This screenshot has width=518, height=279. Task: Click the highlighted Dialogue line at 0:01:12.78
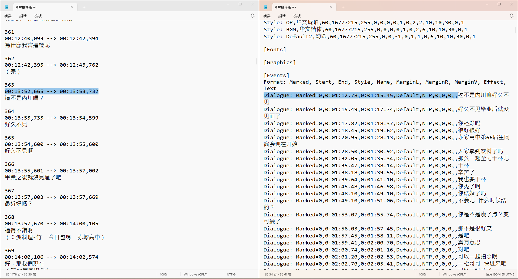(386, 98)
